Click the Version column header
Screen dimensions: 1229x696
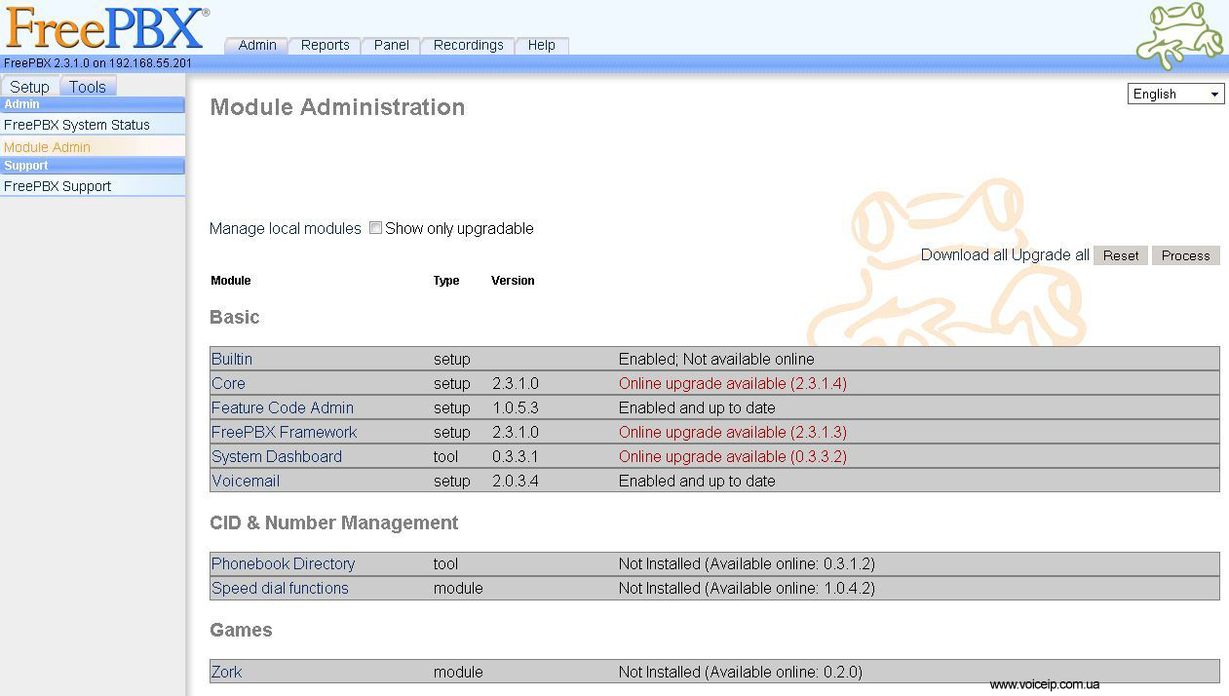513,281
